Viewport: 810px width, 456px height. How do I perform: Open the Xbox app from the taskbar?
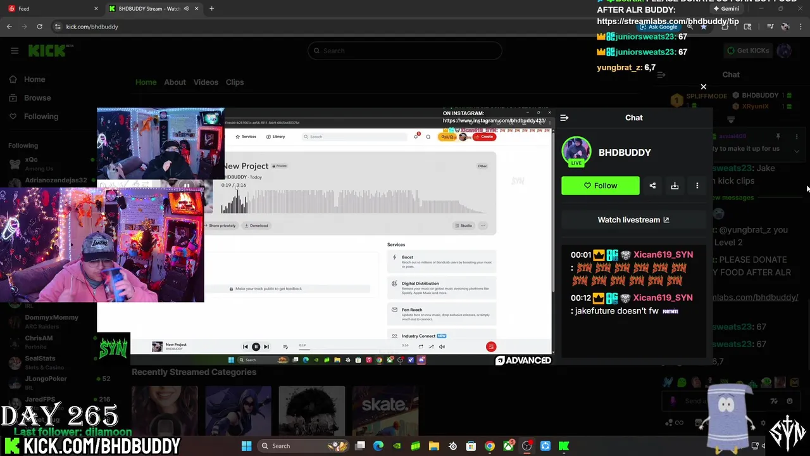[508, 446]
